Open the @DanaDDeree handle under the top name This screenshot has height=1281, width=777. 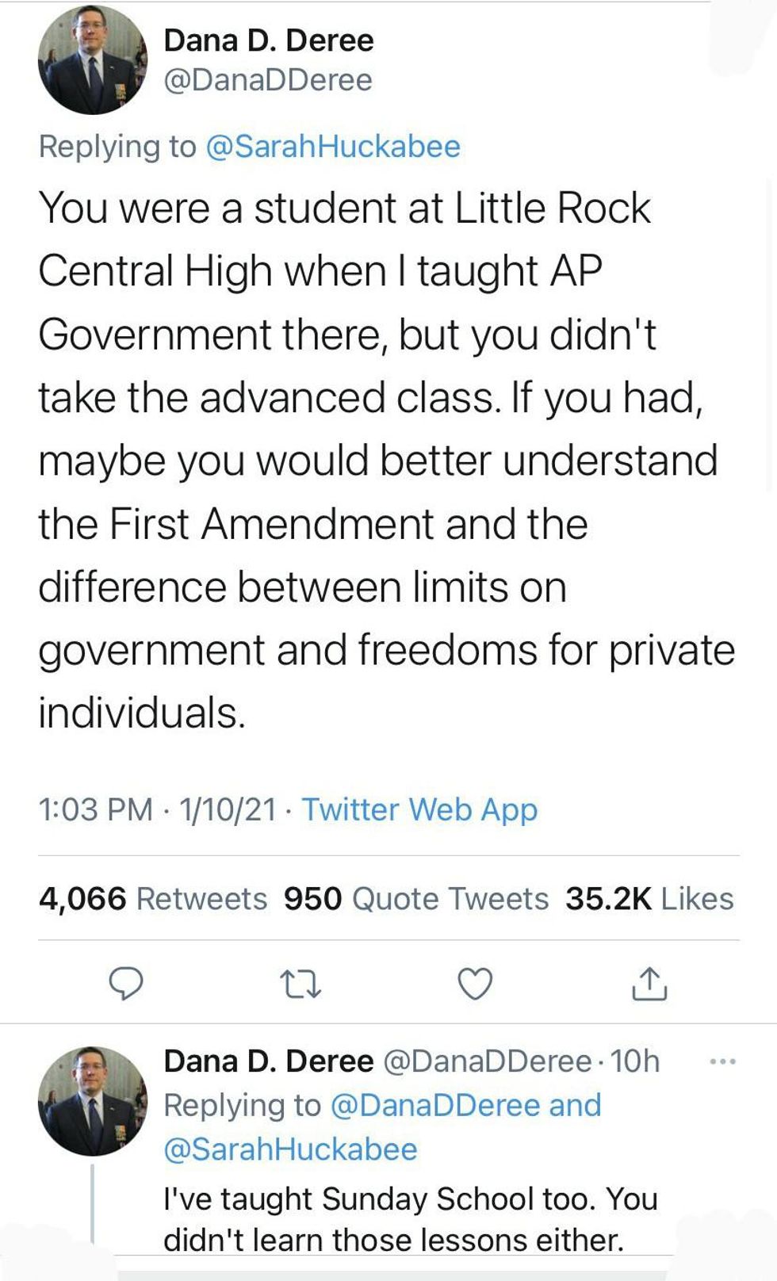click(267, 80)
